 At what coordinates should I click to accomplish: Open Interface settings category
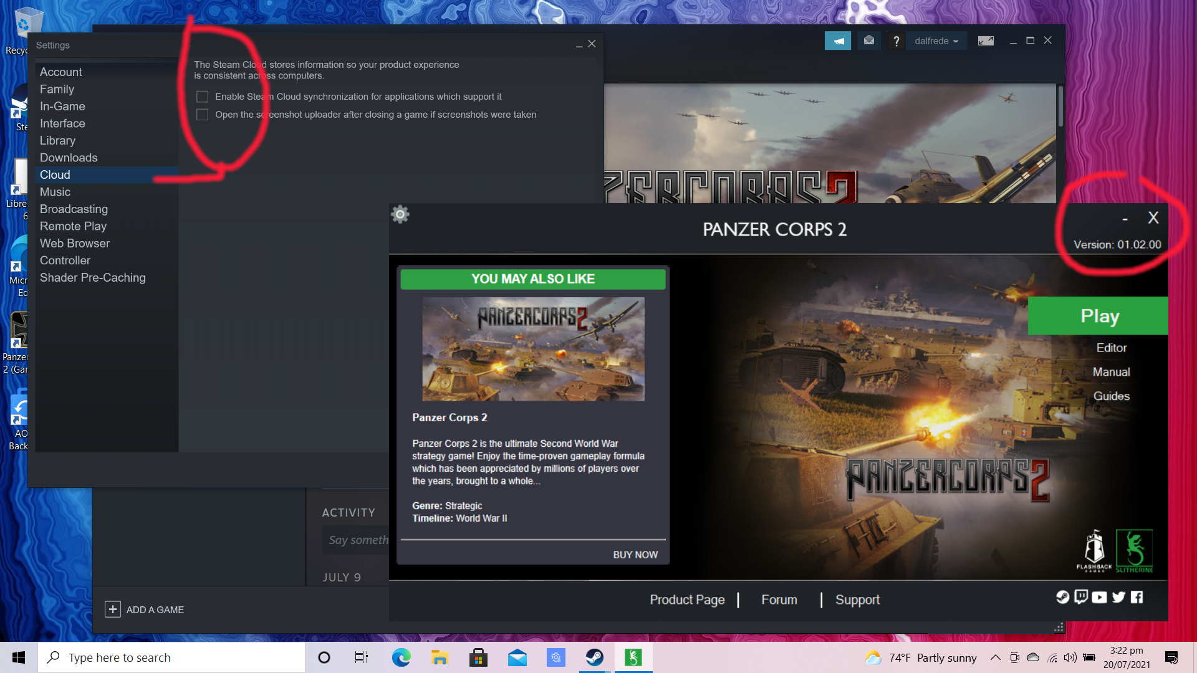point(62,123)
